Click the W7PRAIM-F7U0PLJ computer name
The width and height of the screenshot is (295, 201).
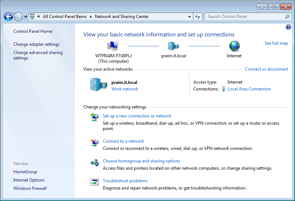click(113, 56)
